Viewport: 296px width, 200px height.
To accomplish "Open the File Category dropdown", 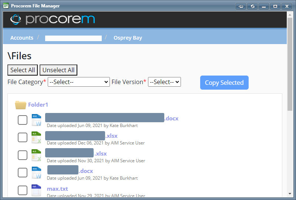I will (x=79, y=82).
